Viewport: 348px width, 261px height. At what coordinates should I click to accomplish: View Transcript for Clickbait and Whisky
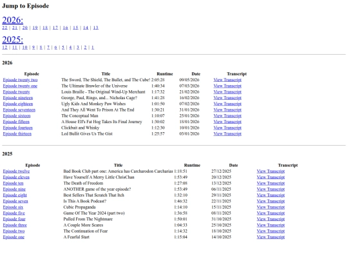[x=227, y=128]
